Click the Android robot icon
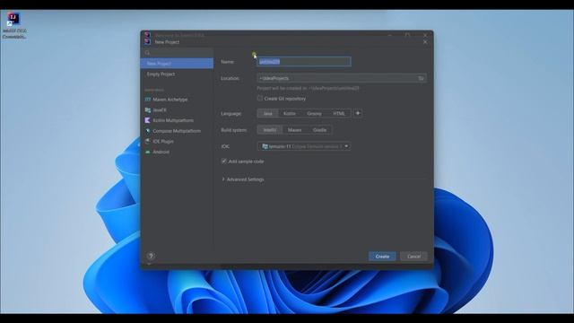The image size is (574, 323). [147, 152]
